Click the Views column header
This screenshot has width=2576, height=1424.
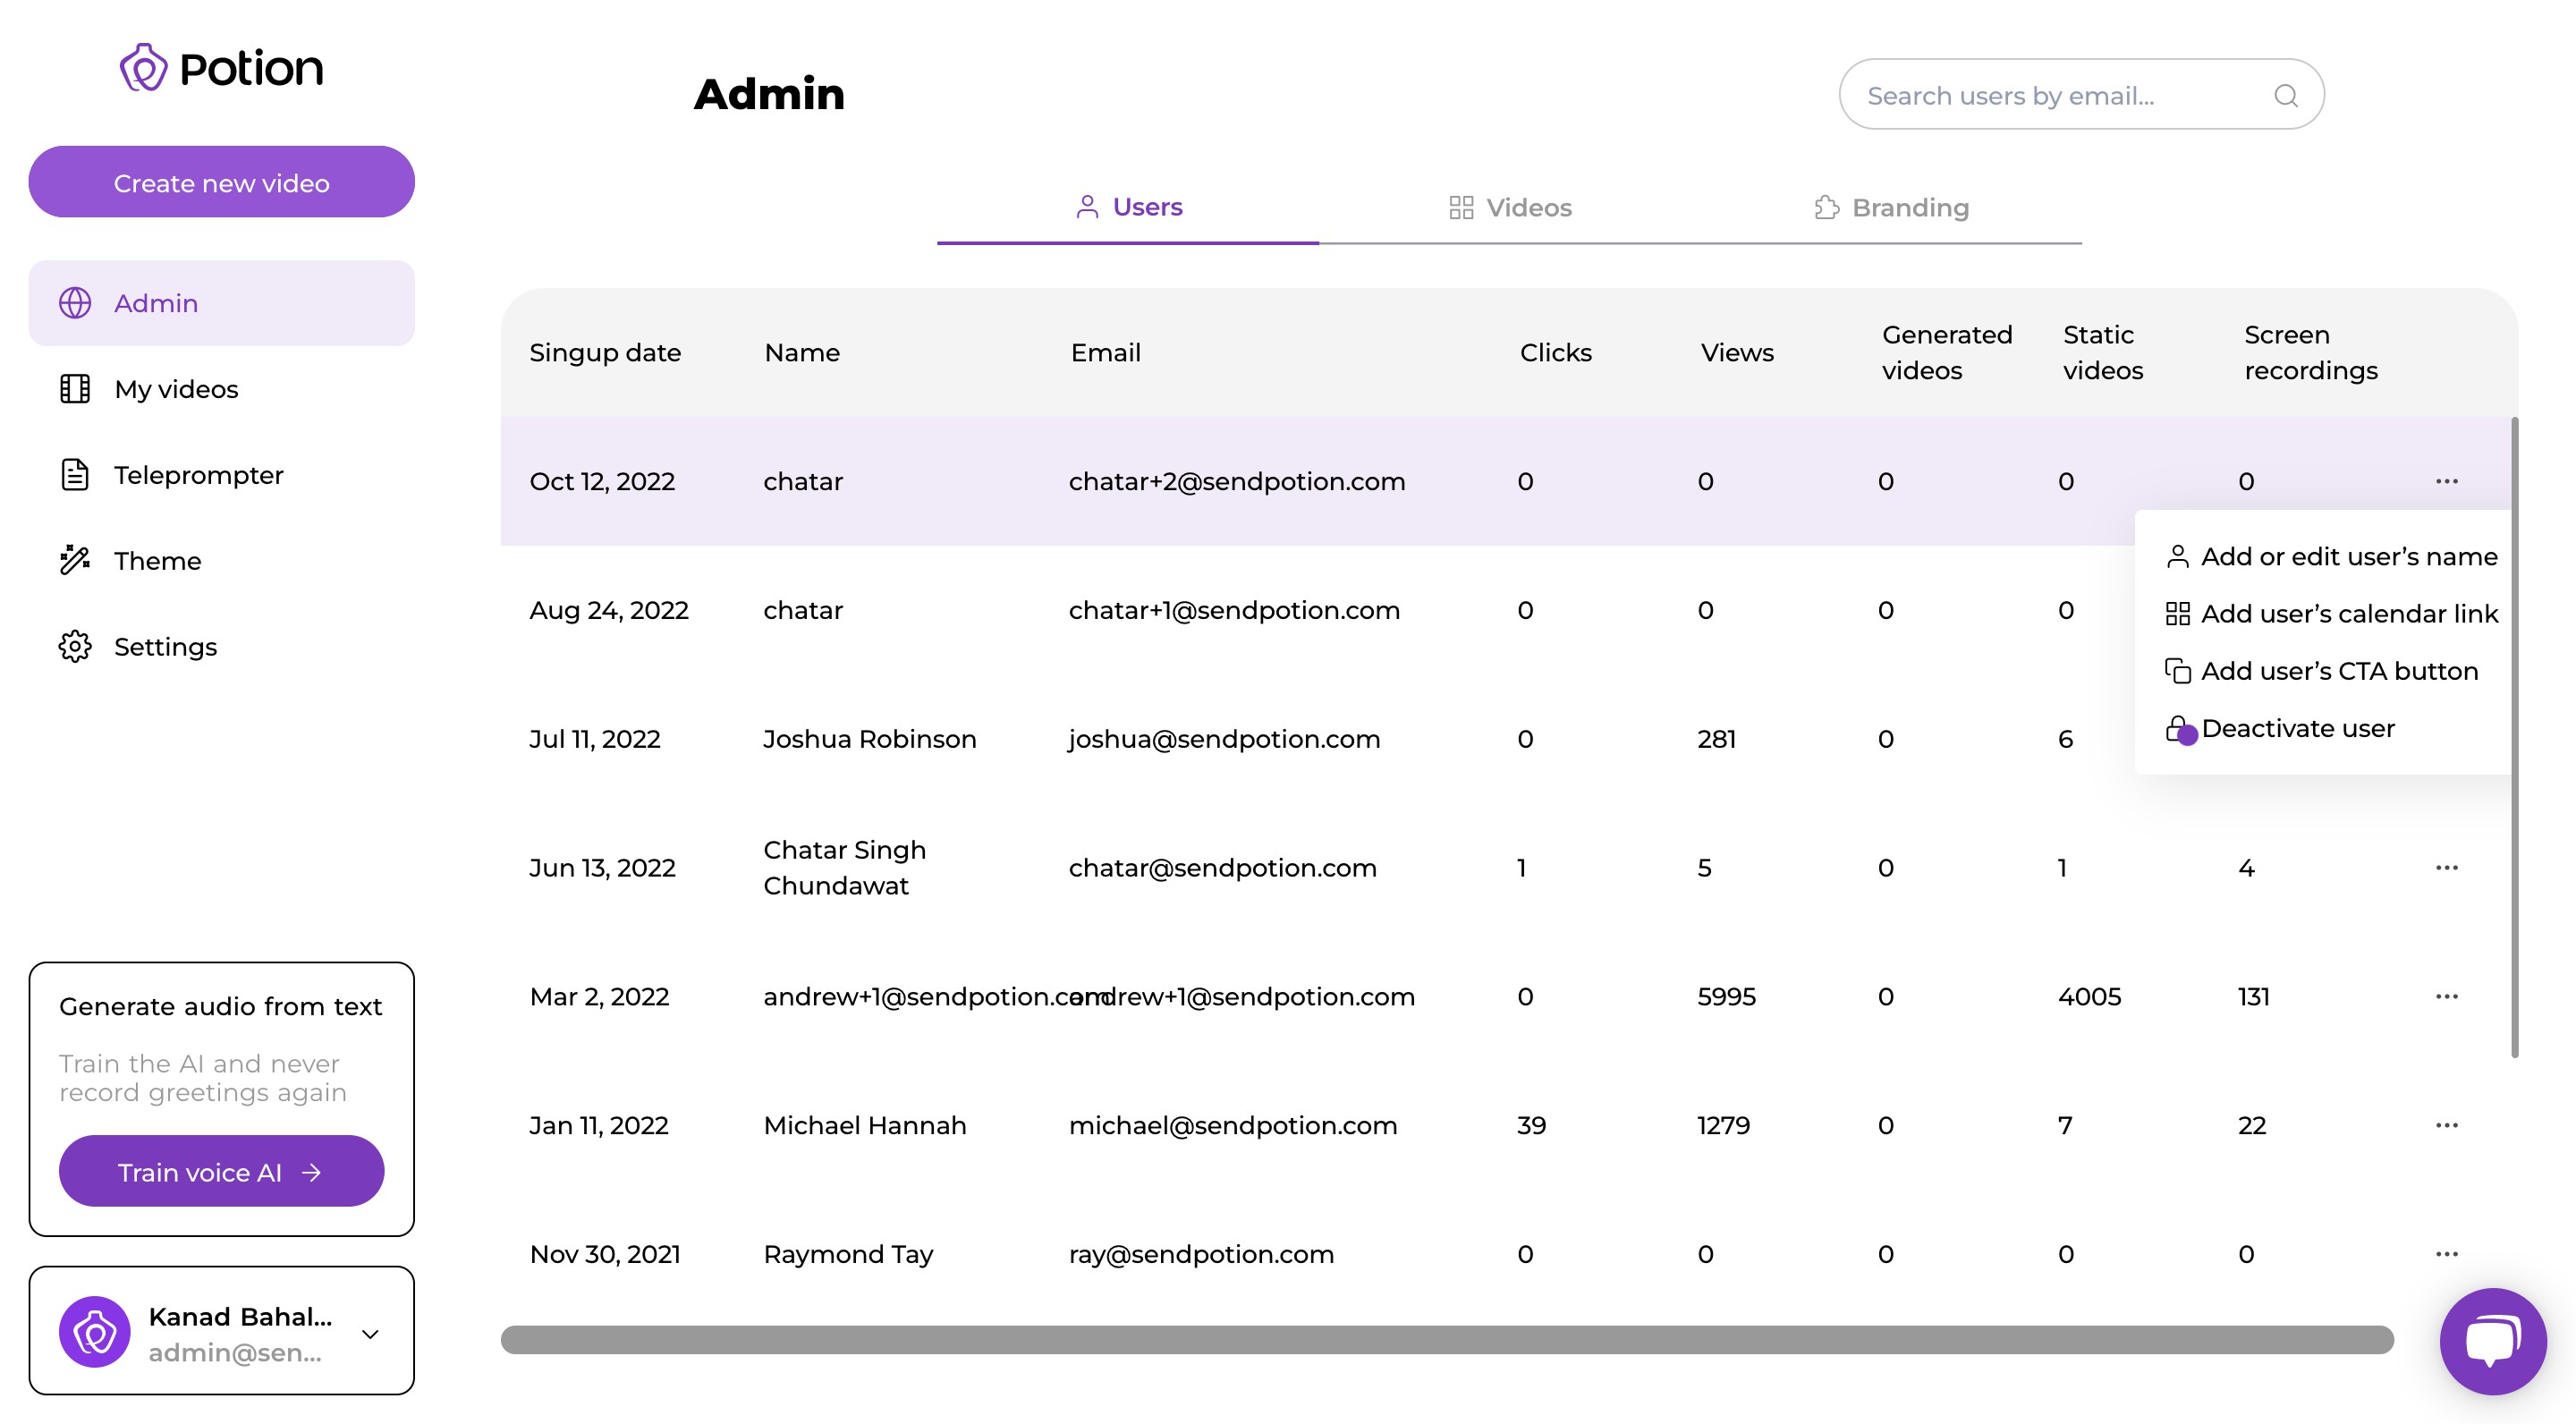tap(1737, 352)
